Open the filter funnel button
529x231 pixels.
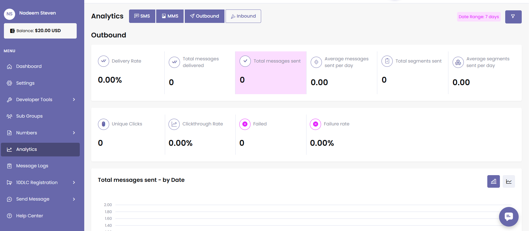[x=513, y=17]
